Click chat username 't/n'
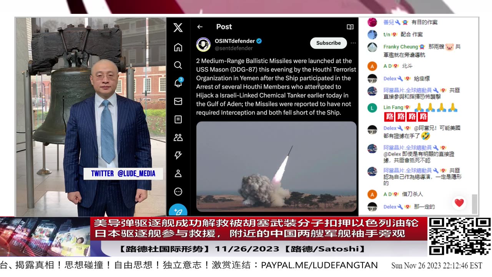The image size is (492, 277). (387, 34)
